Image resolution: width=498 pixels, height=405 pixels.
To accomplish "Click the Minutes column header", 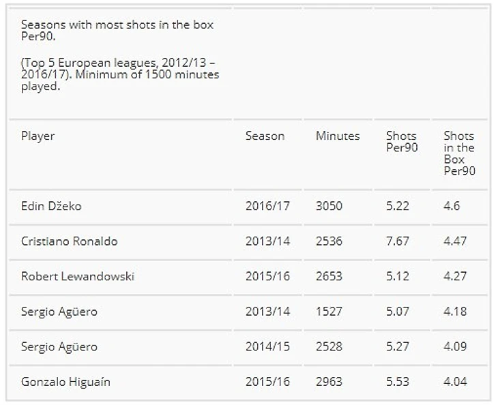I will 338,136.
